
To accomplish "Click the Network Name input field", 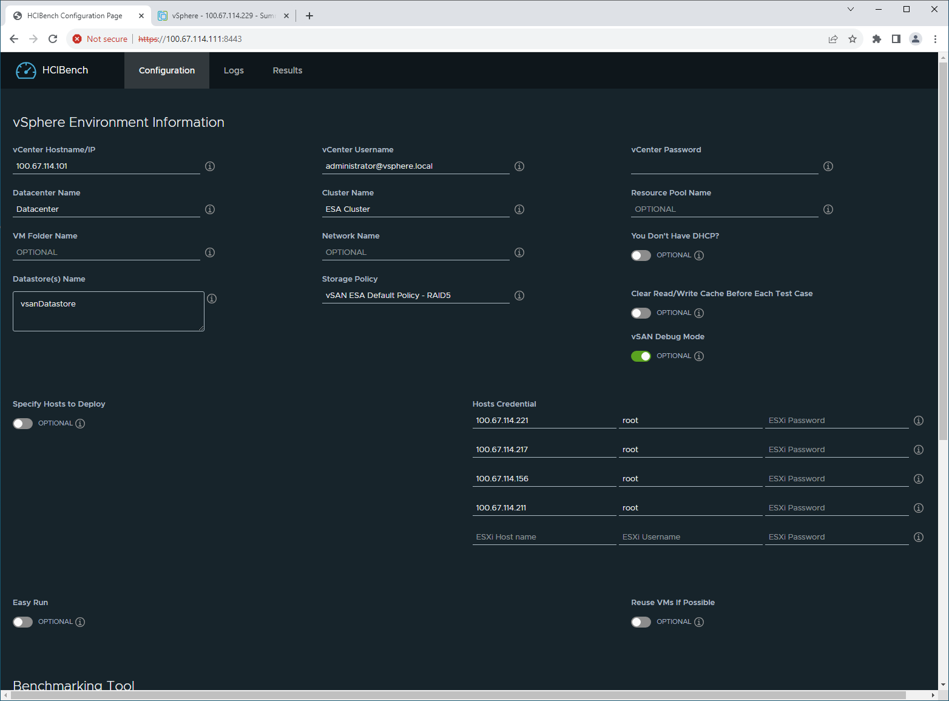I will point(416,252).
